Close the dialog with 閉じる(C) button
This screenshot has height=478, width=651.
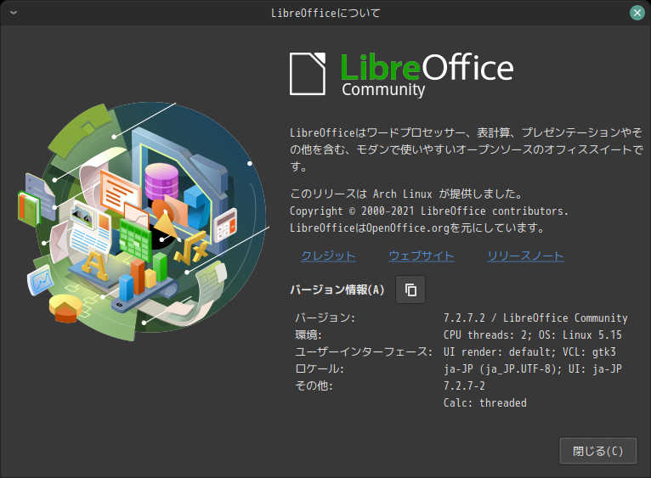coord(597,451)
